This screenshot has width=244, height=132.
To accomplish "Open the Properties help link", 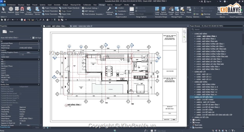I will 5,127.
